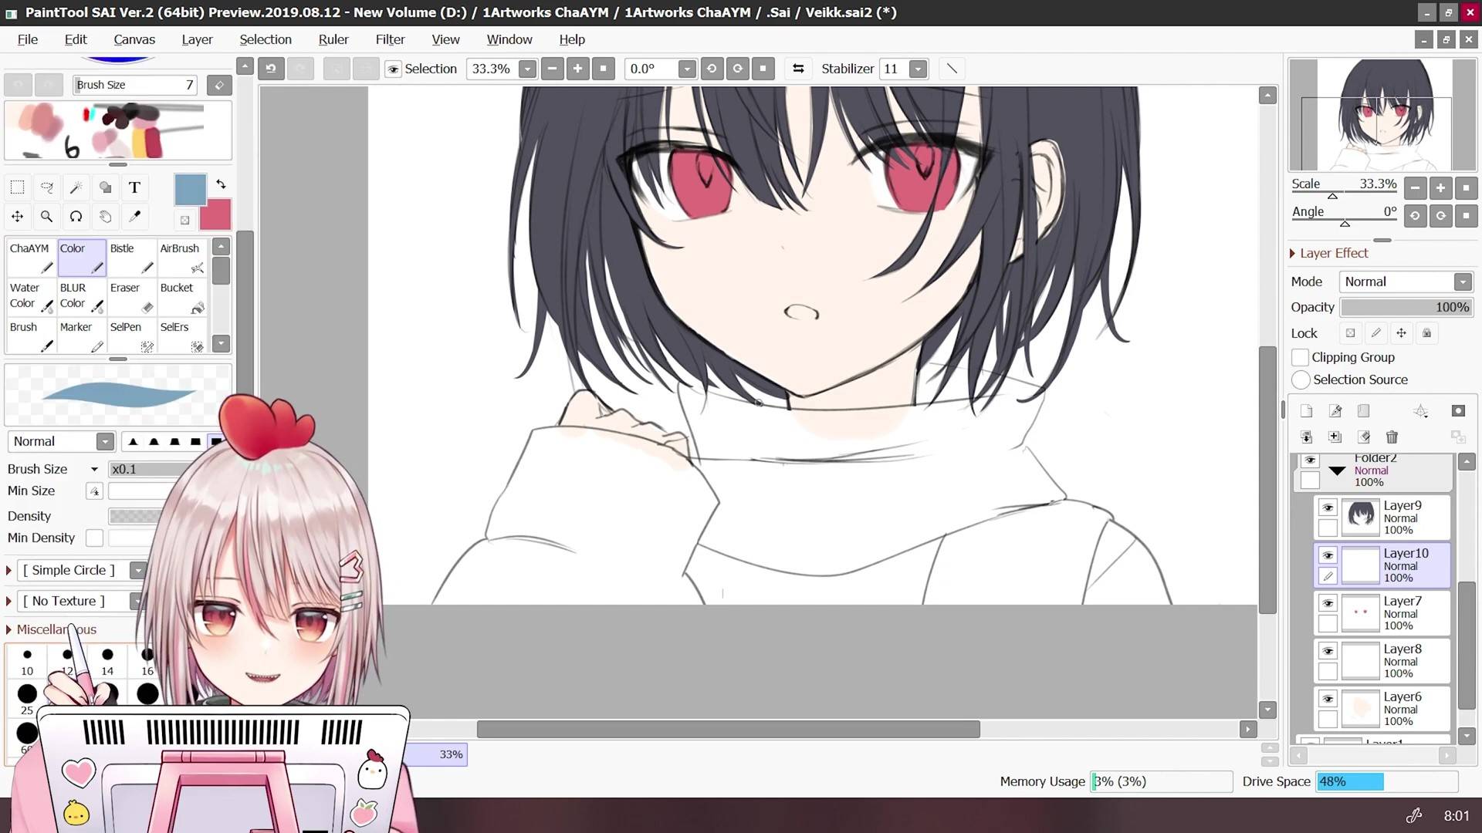1482x833 pixels.
Task: Open the Filter menu
Action: click(x=390, y=39)
